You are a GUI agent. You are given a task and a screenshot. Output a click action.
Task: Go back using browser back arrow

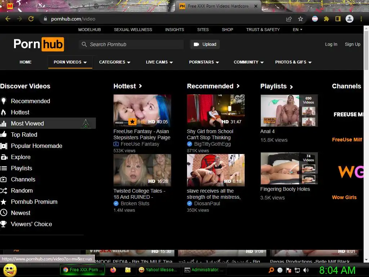[x=8, y=19]
